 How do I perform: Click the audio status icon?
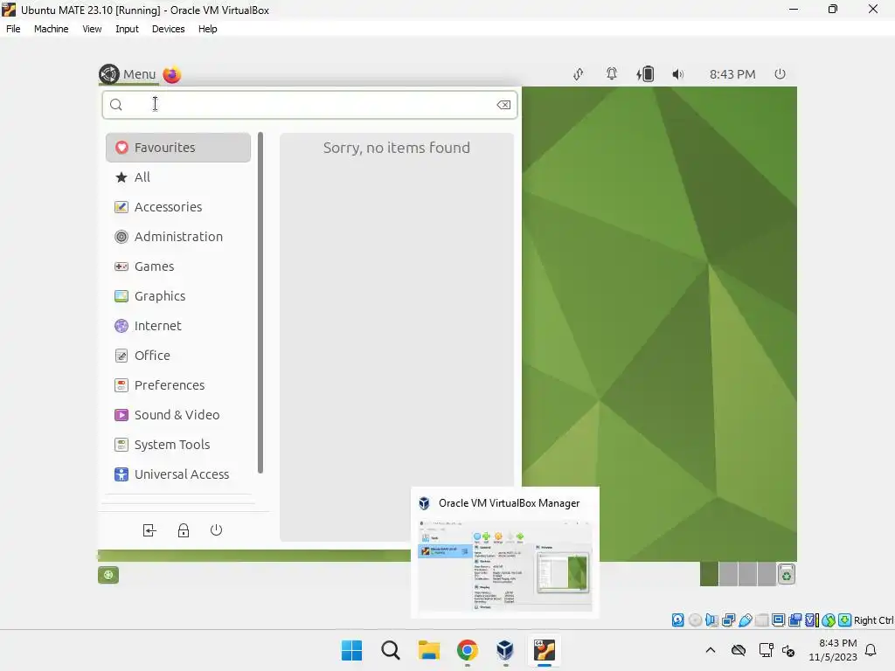coord(711,620)
